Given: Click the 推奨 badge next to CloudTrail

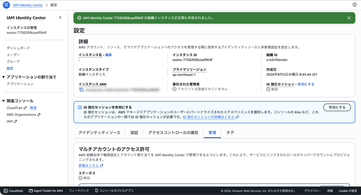Looking at the screenshot, I should pos(33,108).
